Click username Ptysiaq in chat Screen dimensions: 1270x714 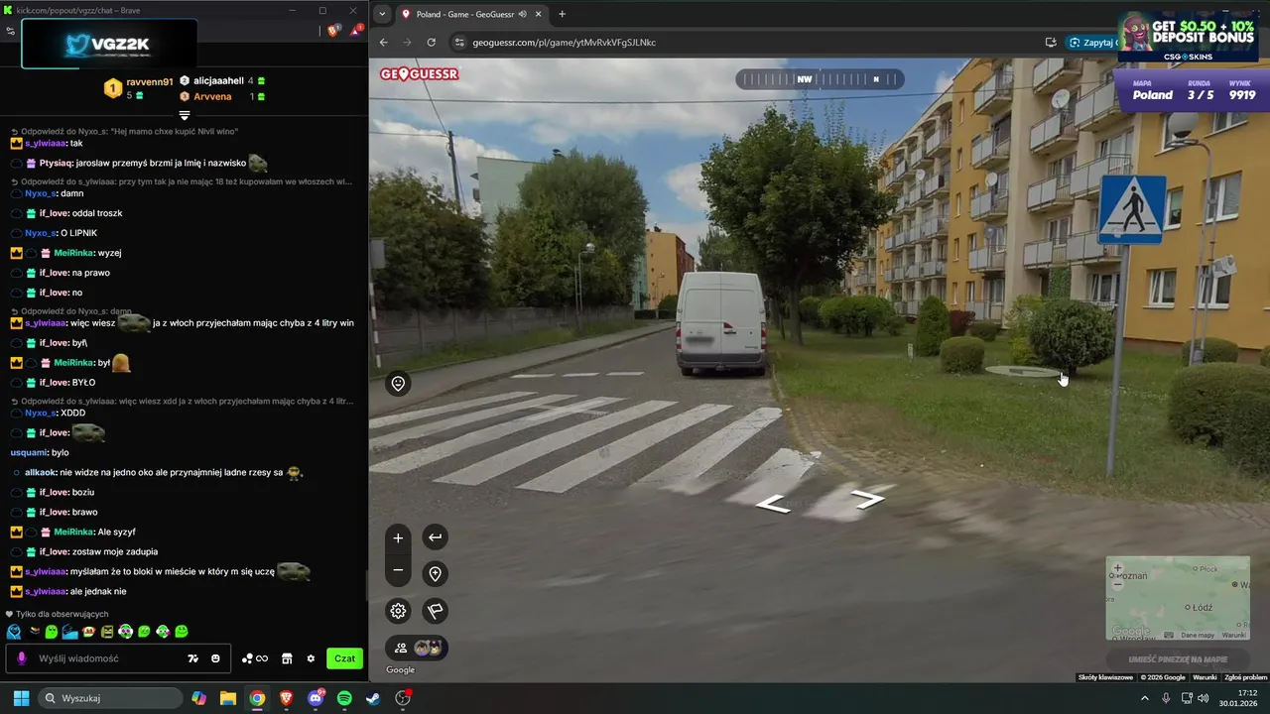pyautogui.click(x=55, y=163)
